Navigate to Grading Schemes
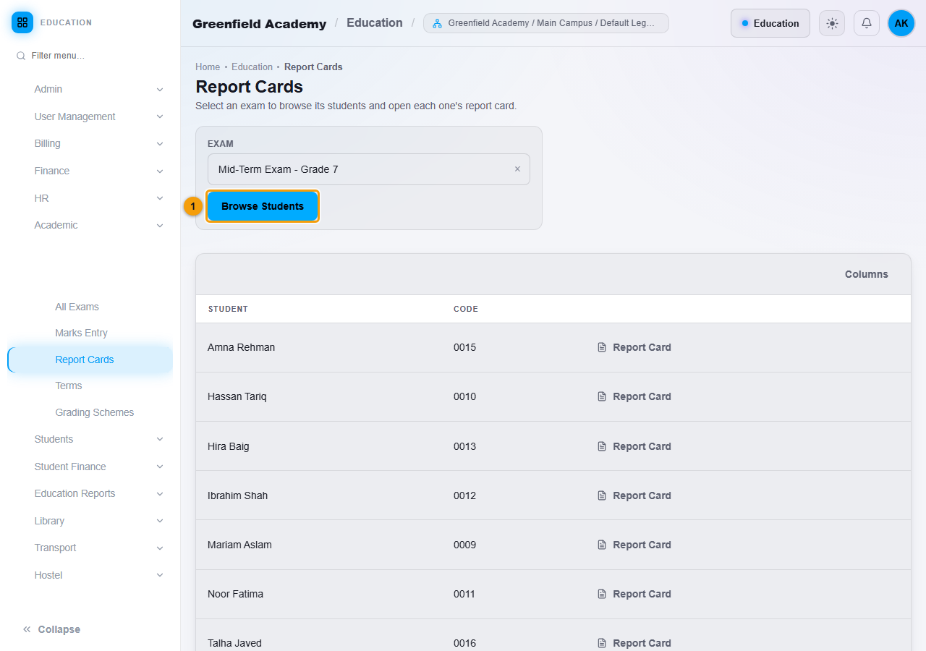926x651 pixels. 90,412
